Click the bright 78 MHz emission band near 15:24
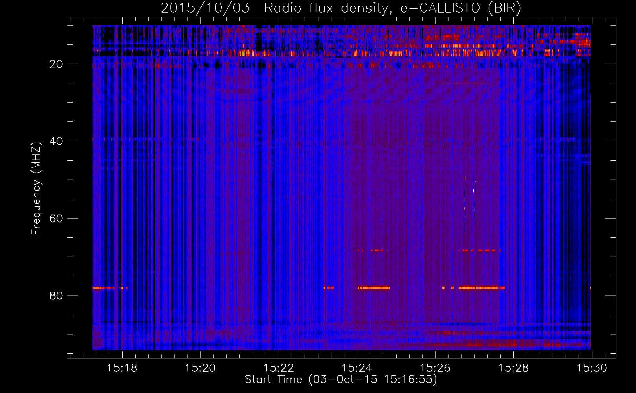 point(374,288)
